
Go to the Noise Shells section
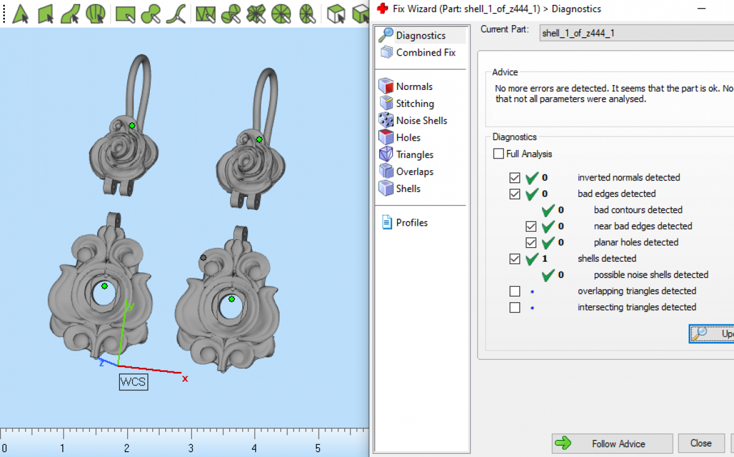(421, 121)
